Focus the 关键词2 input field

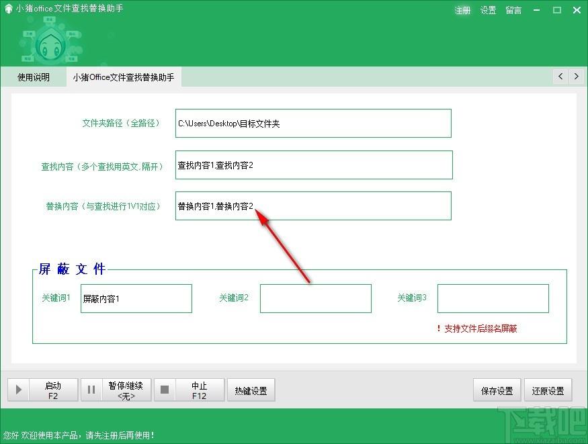(x=316, y=298)
